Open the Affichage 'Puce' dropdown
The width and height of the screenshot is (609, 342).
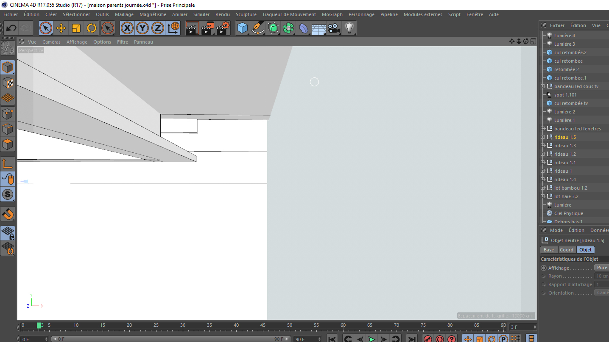pos(602,268)
